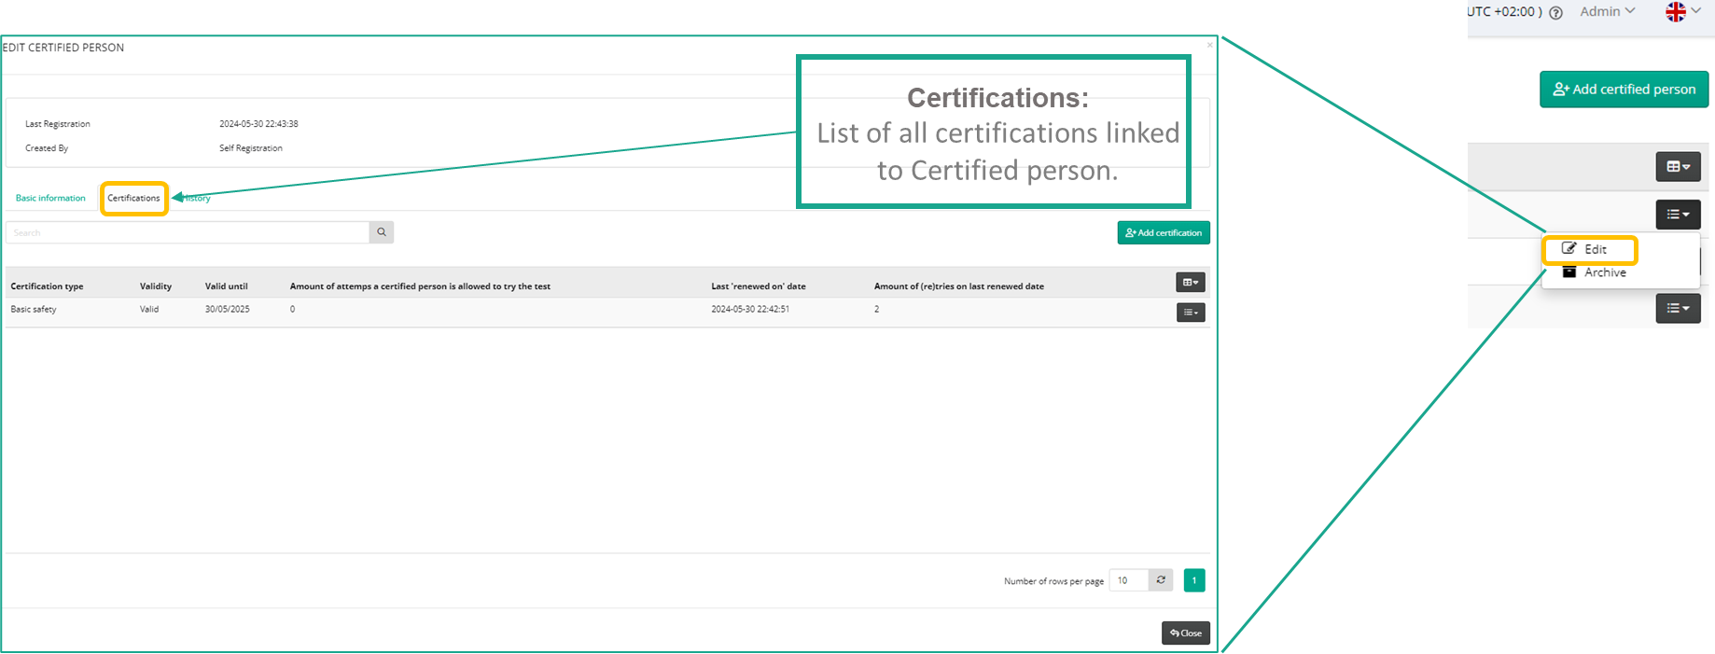Click the 30/05/2025 valid until cell
The width and height of the screenshot is (1715, 654).
(228, 309)
